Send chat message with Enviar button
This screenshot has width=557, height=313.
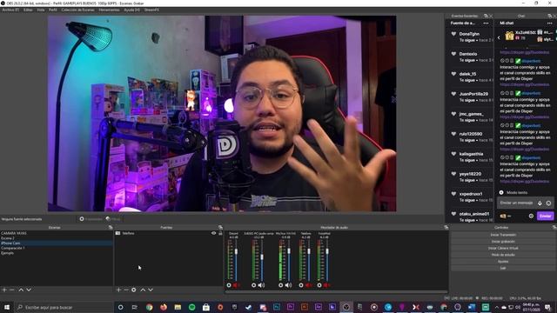545,216
